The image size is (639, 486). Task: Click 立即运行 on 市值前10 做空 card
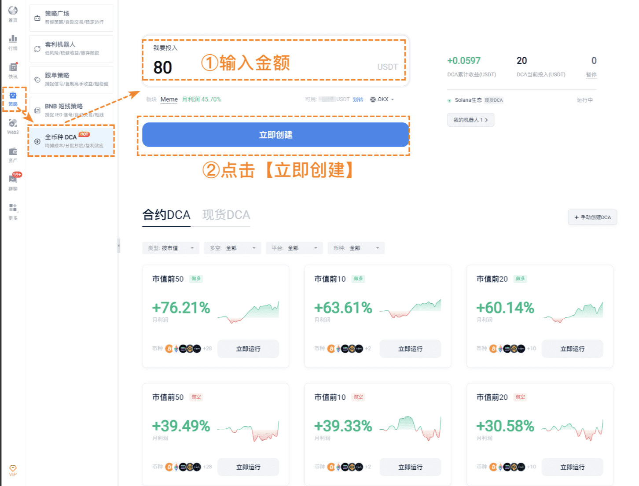coord(410,467)
